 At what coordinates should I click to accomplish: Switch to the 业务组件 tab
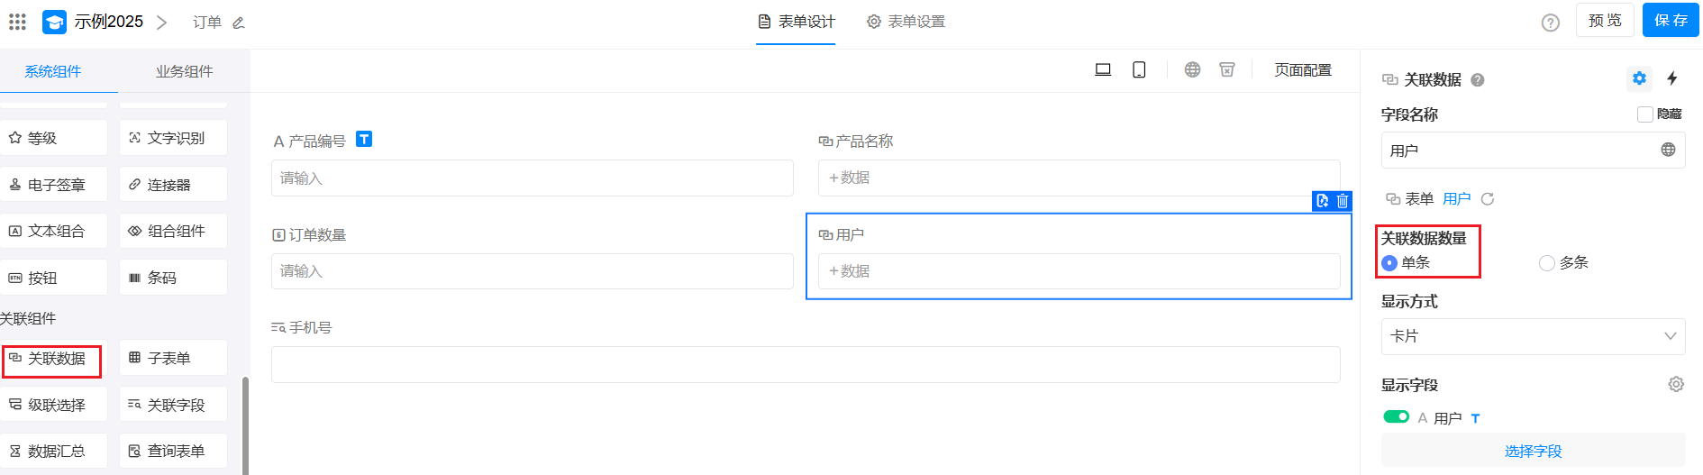[184, 71]
